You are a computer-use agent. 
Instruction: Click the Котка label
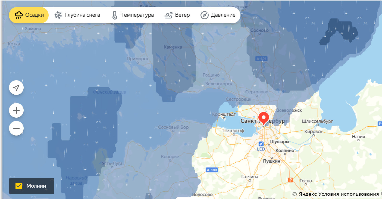tap(14, 44)
